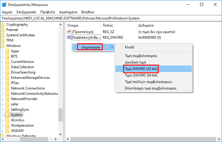Image resolution: width=222 pixels, height=142 pixels.
Task: Click the Όνομα column header
Action: [x=83, y=25]
